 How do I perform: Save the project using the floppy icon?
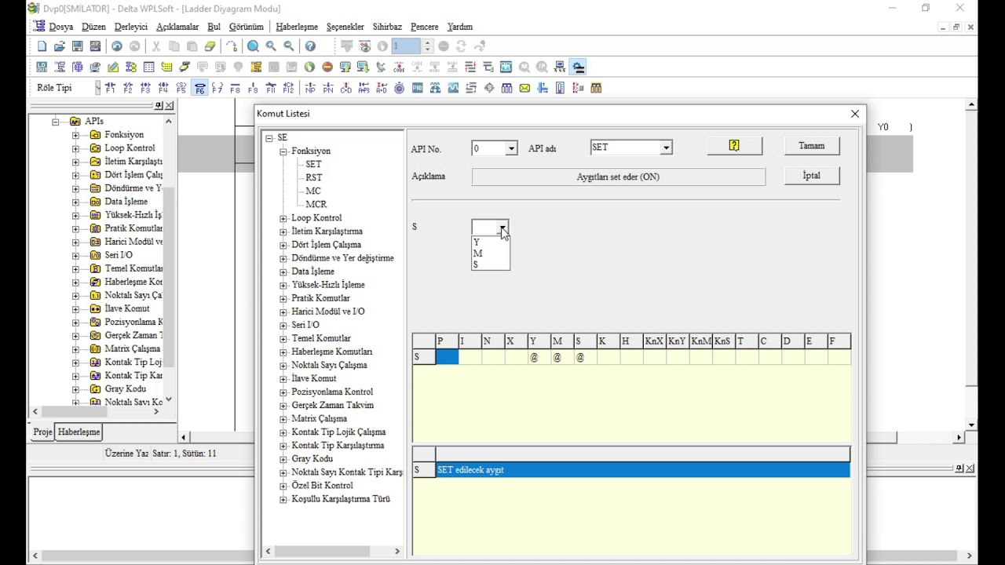(78, 46)
